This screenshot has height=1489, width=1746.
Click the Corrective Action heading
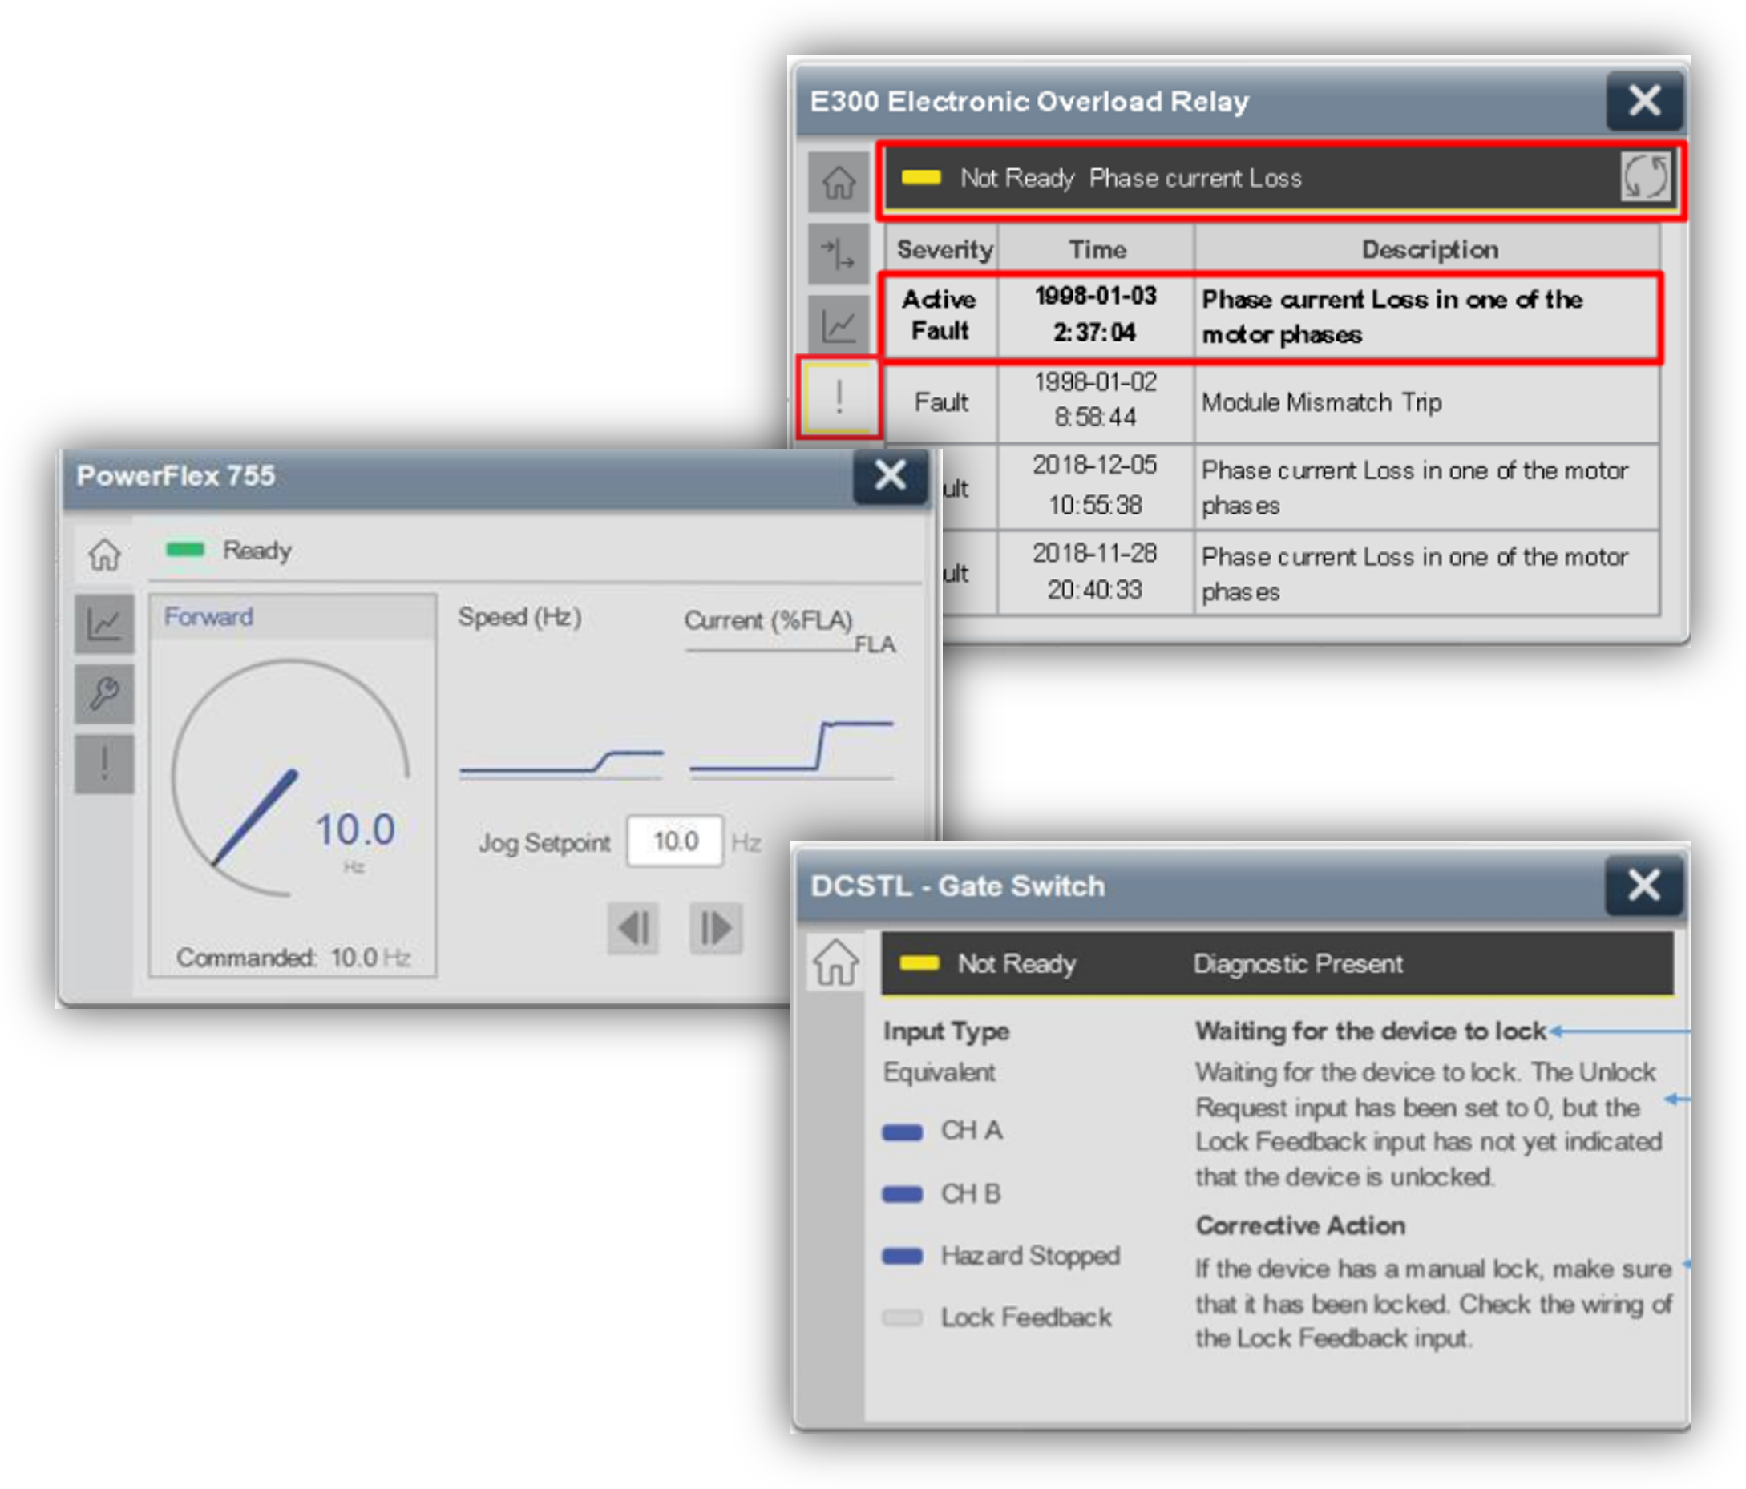click(x=1300, y=1225)
